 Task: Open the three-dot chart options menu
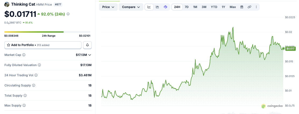pyautogui.click(x=256, y=7)
